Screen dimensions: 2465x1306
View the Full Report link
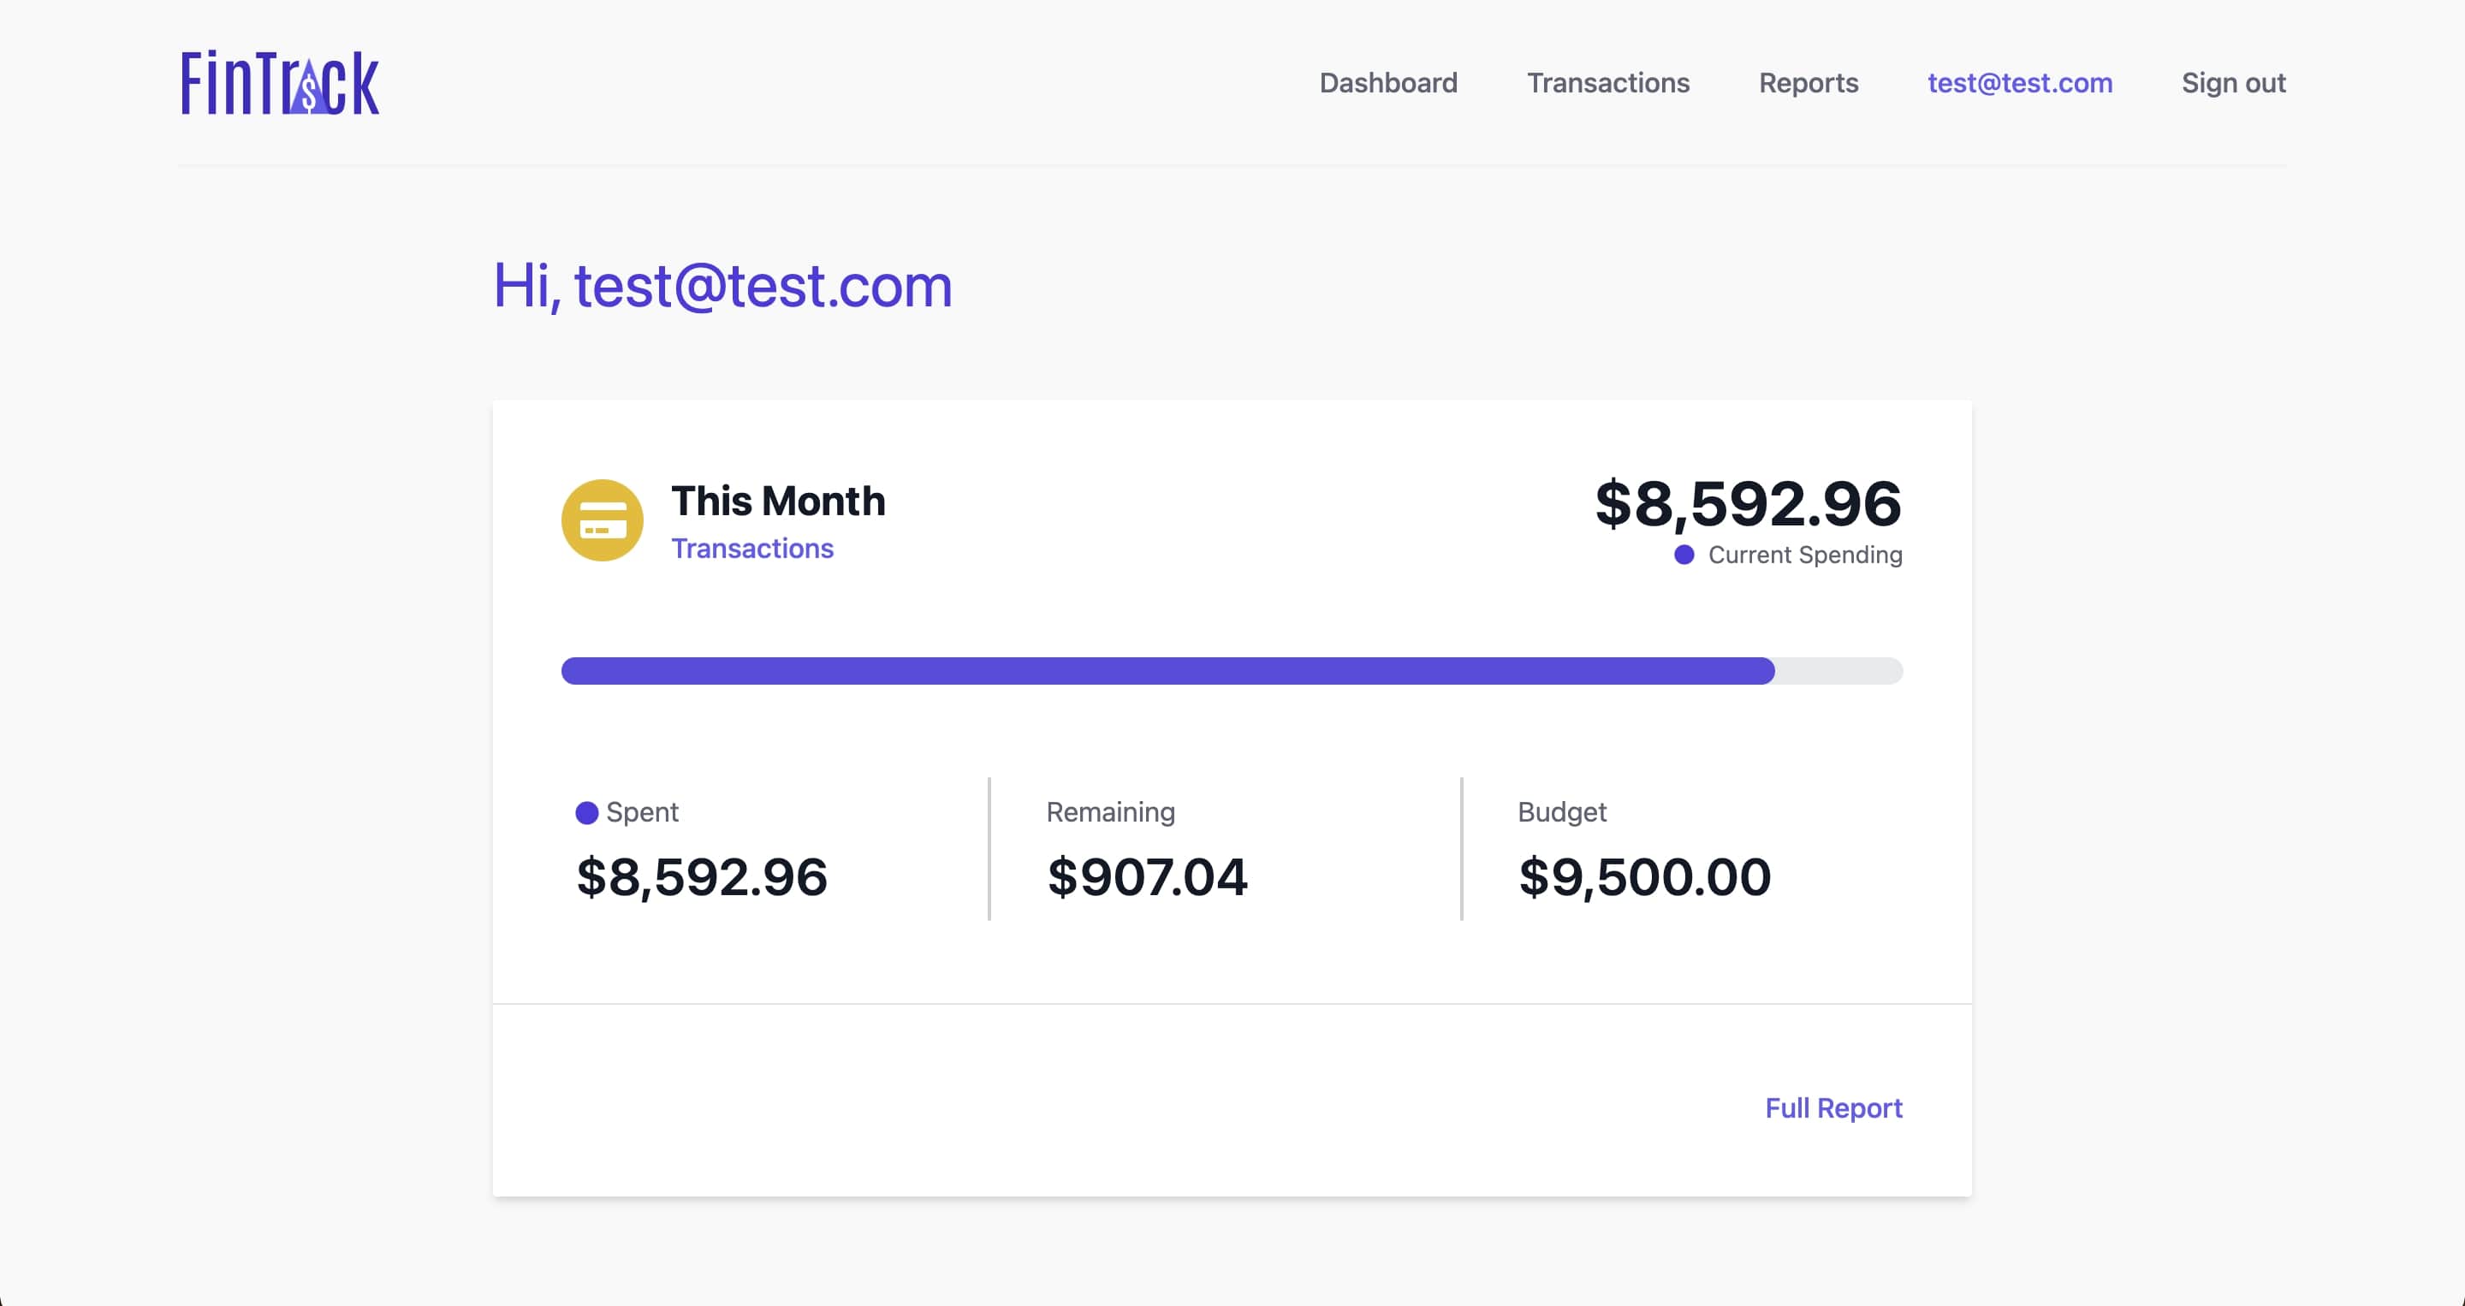coord(1832,1108)
